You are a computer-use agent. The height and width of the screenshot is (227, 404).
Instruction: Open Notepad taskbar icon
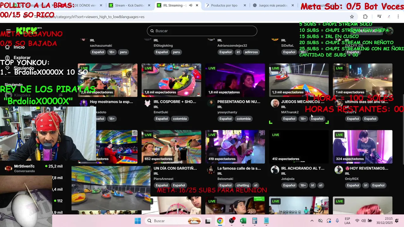click(266, 221)
